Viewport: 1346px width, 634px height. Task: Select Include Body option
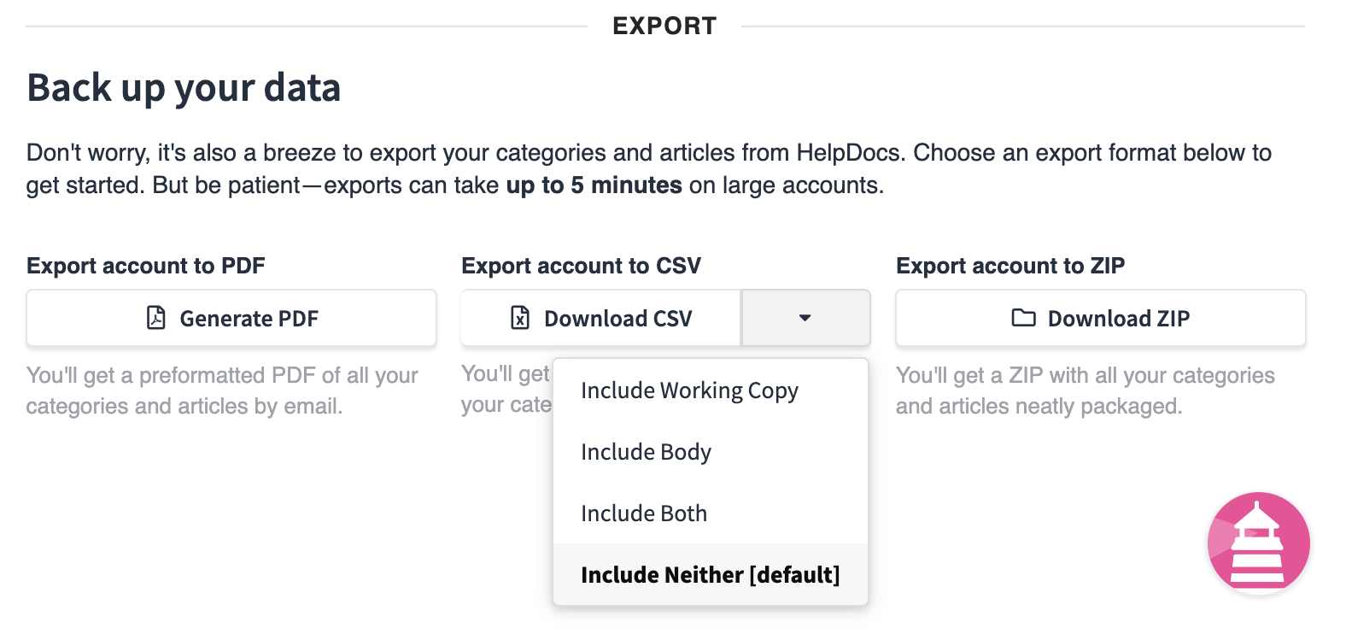711,452
